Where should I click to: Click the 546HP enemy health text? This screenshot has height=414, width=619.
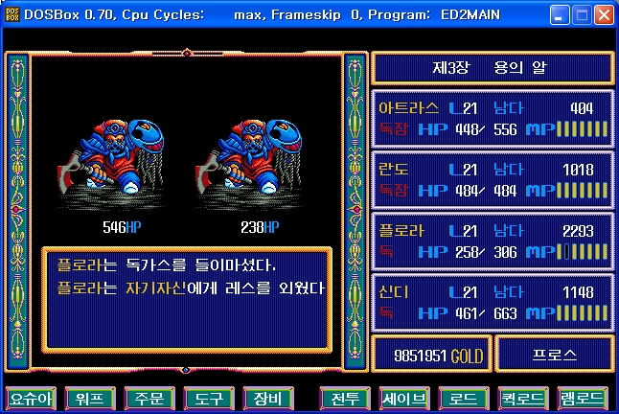[122, 227]
